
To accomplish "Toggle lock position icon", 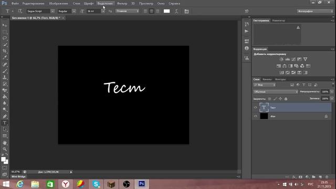I will 280,99.
